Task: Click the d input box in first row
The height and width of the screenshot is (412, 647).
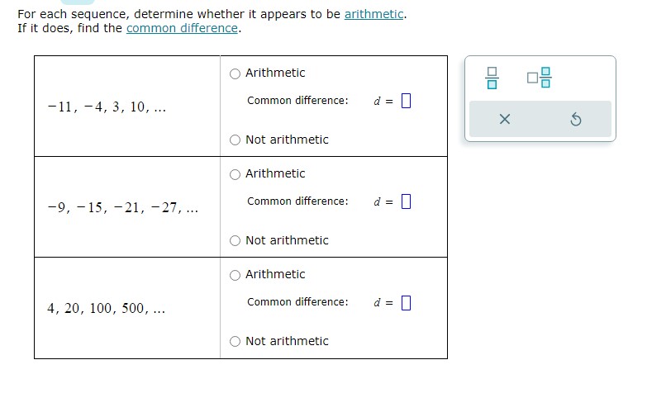Action: (406, 101)
